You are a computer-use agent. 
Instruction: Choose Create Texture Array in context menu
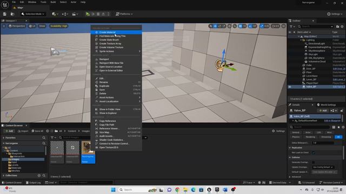point(116,44)
